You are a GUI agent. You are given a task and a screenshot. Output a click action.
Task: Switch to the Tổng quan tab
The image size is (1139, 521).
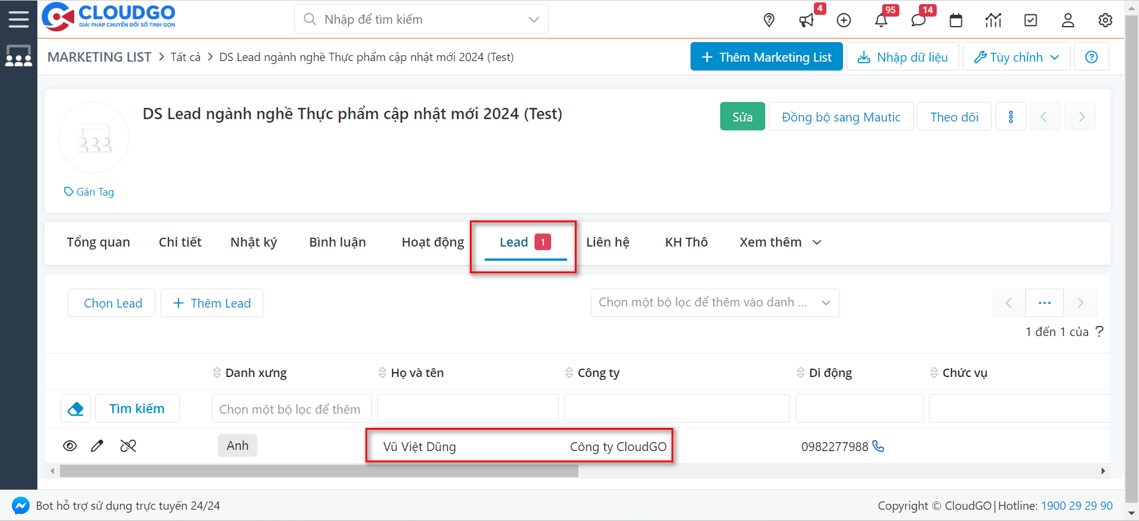98,242
